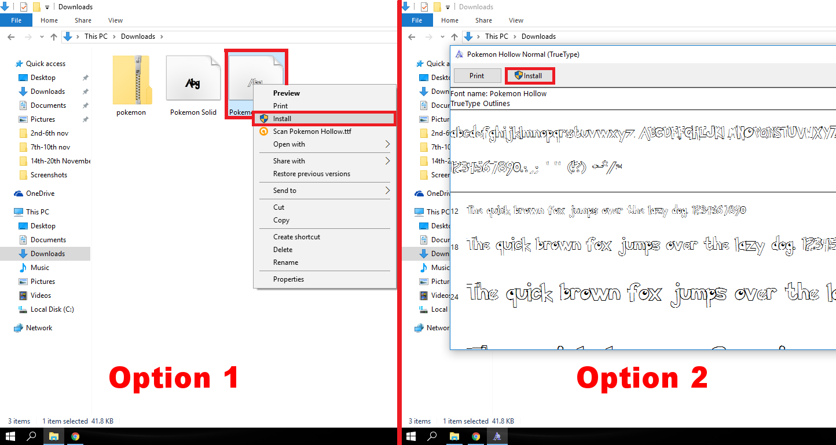Open Videos library in Option 1 sidebar
Image resolution: width=836 pixels, height=445 pixels.
(x=41, y=296)
